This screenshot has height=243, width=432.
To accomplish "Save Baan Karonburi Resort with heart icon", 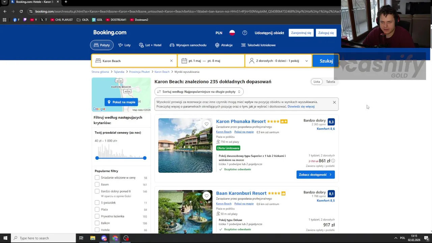I will pyautogui.click(x=207, y=196).
